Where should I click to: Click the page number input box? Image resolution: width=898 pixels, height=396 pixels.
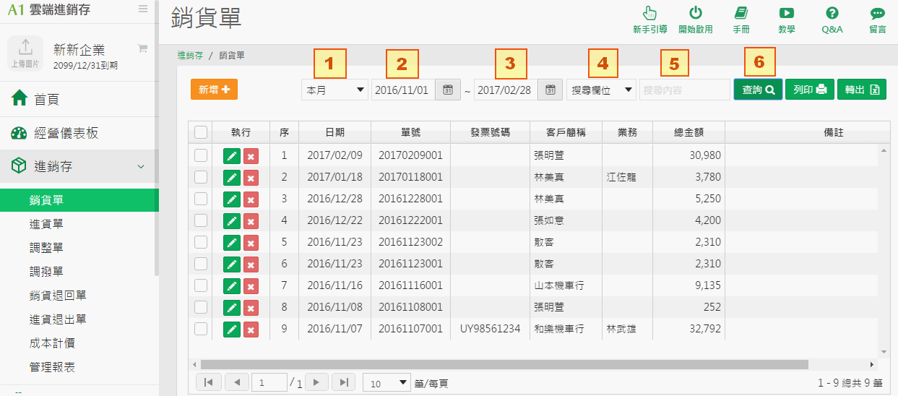(269, 382)
